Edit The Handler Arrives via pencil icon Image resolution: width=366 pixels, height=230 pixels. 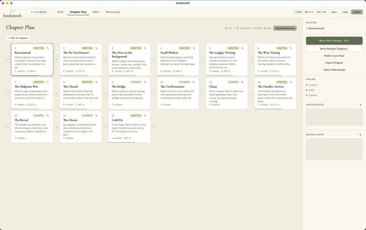[x=291, y=82]
